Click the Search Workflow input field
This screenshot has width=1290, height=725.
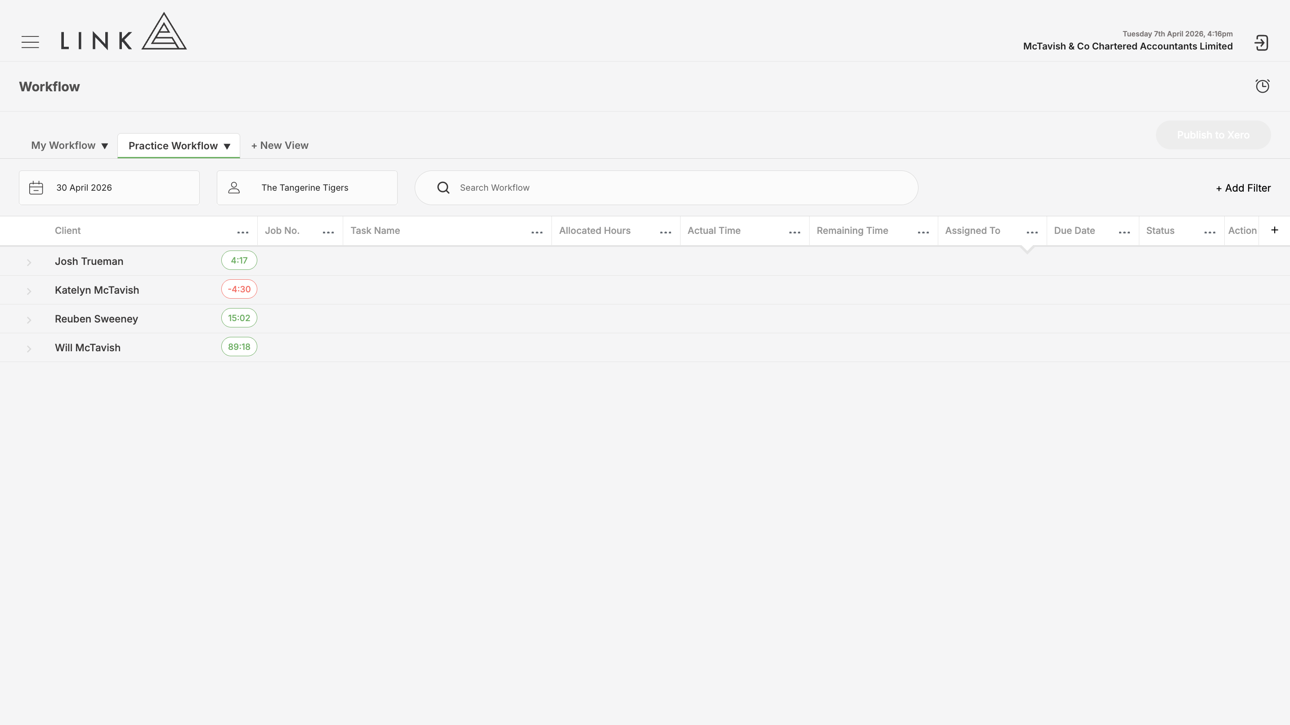pyautogui.click(x=666, y=188)
